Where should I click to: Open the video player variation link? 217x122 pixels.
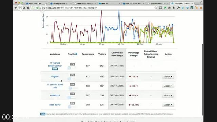click(x=55, y=105)
